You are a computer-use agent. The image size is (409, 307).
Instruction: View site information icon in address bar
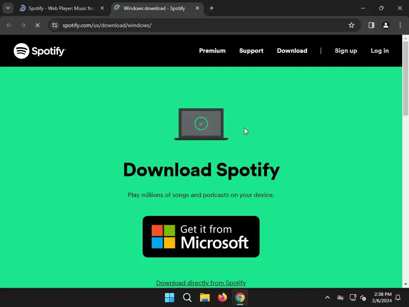(x=55, y=25)
